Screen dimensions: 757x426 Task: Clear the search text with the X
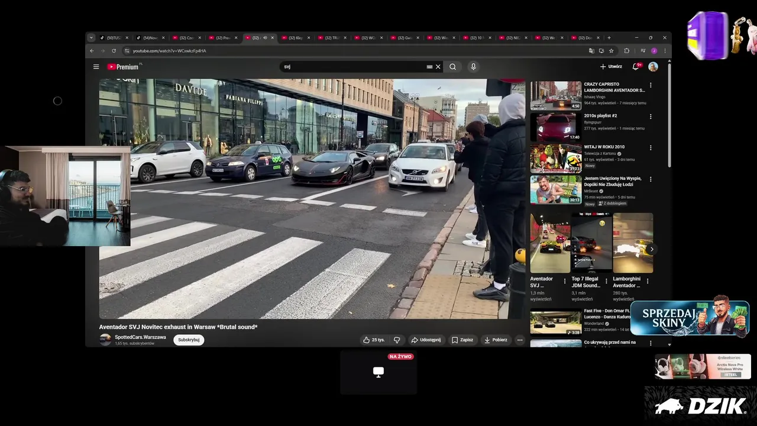(x=438, y=67)
